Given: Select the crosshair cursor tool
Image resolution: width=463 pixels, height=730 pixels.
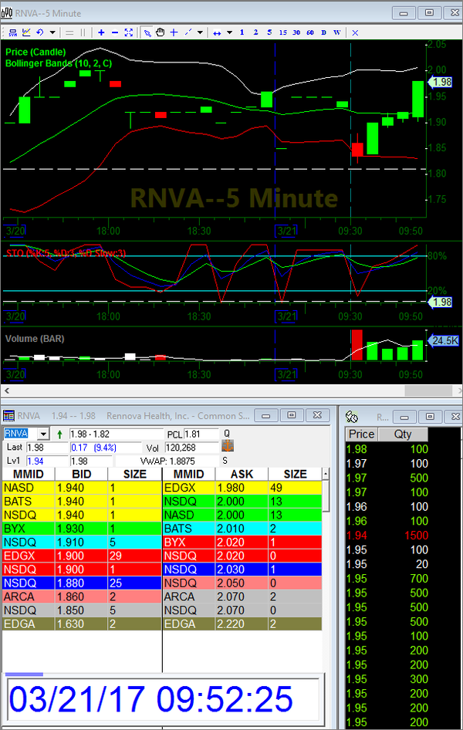Looking at the screenshot, I should click(174, 32).
